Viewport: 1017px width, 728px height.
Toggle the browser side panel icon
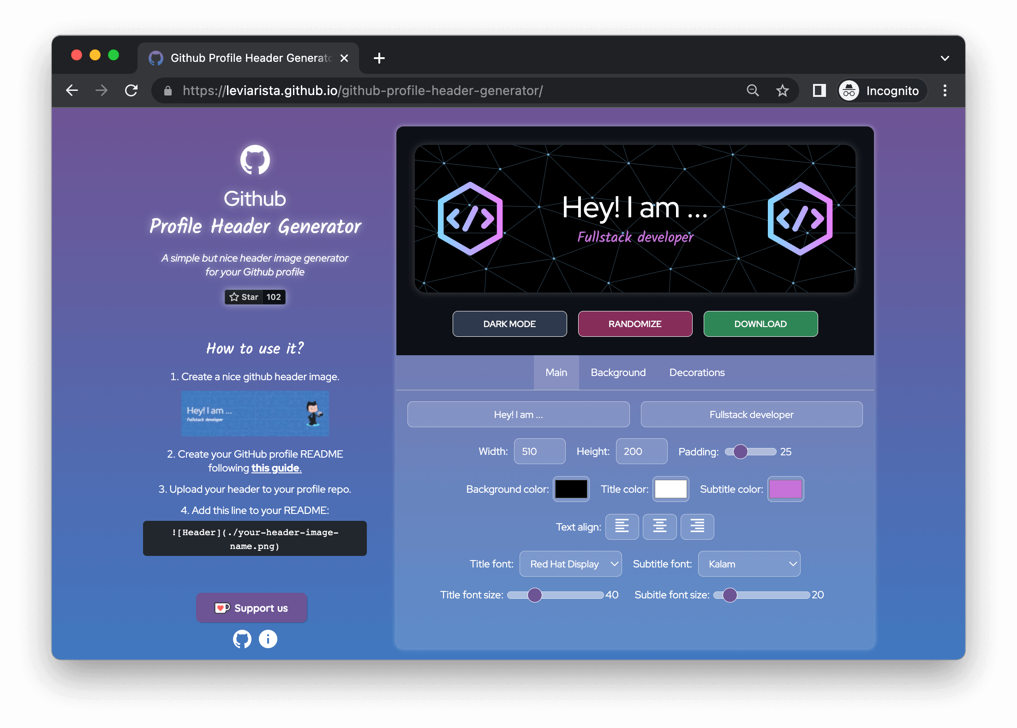click(819, 90)
